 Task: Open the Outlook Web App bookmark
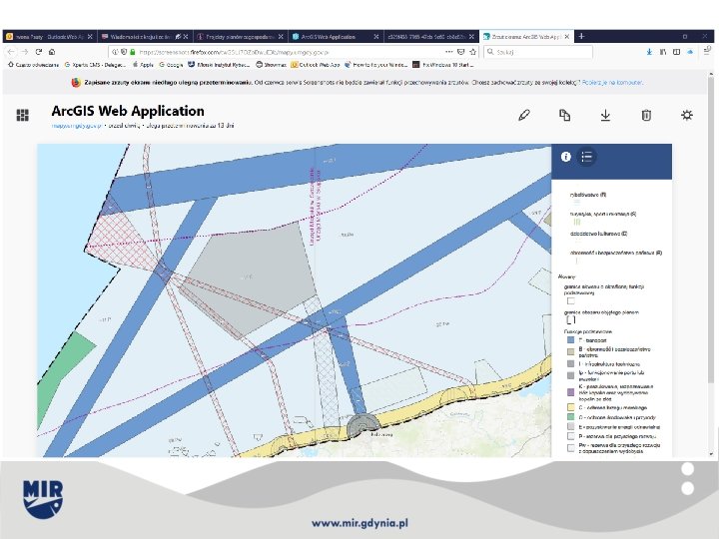pyautogui.click(x=316, y=65)
